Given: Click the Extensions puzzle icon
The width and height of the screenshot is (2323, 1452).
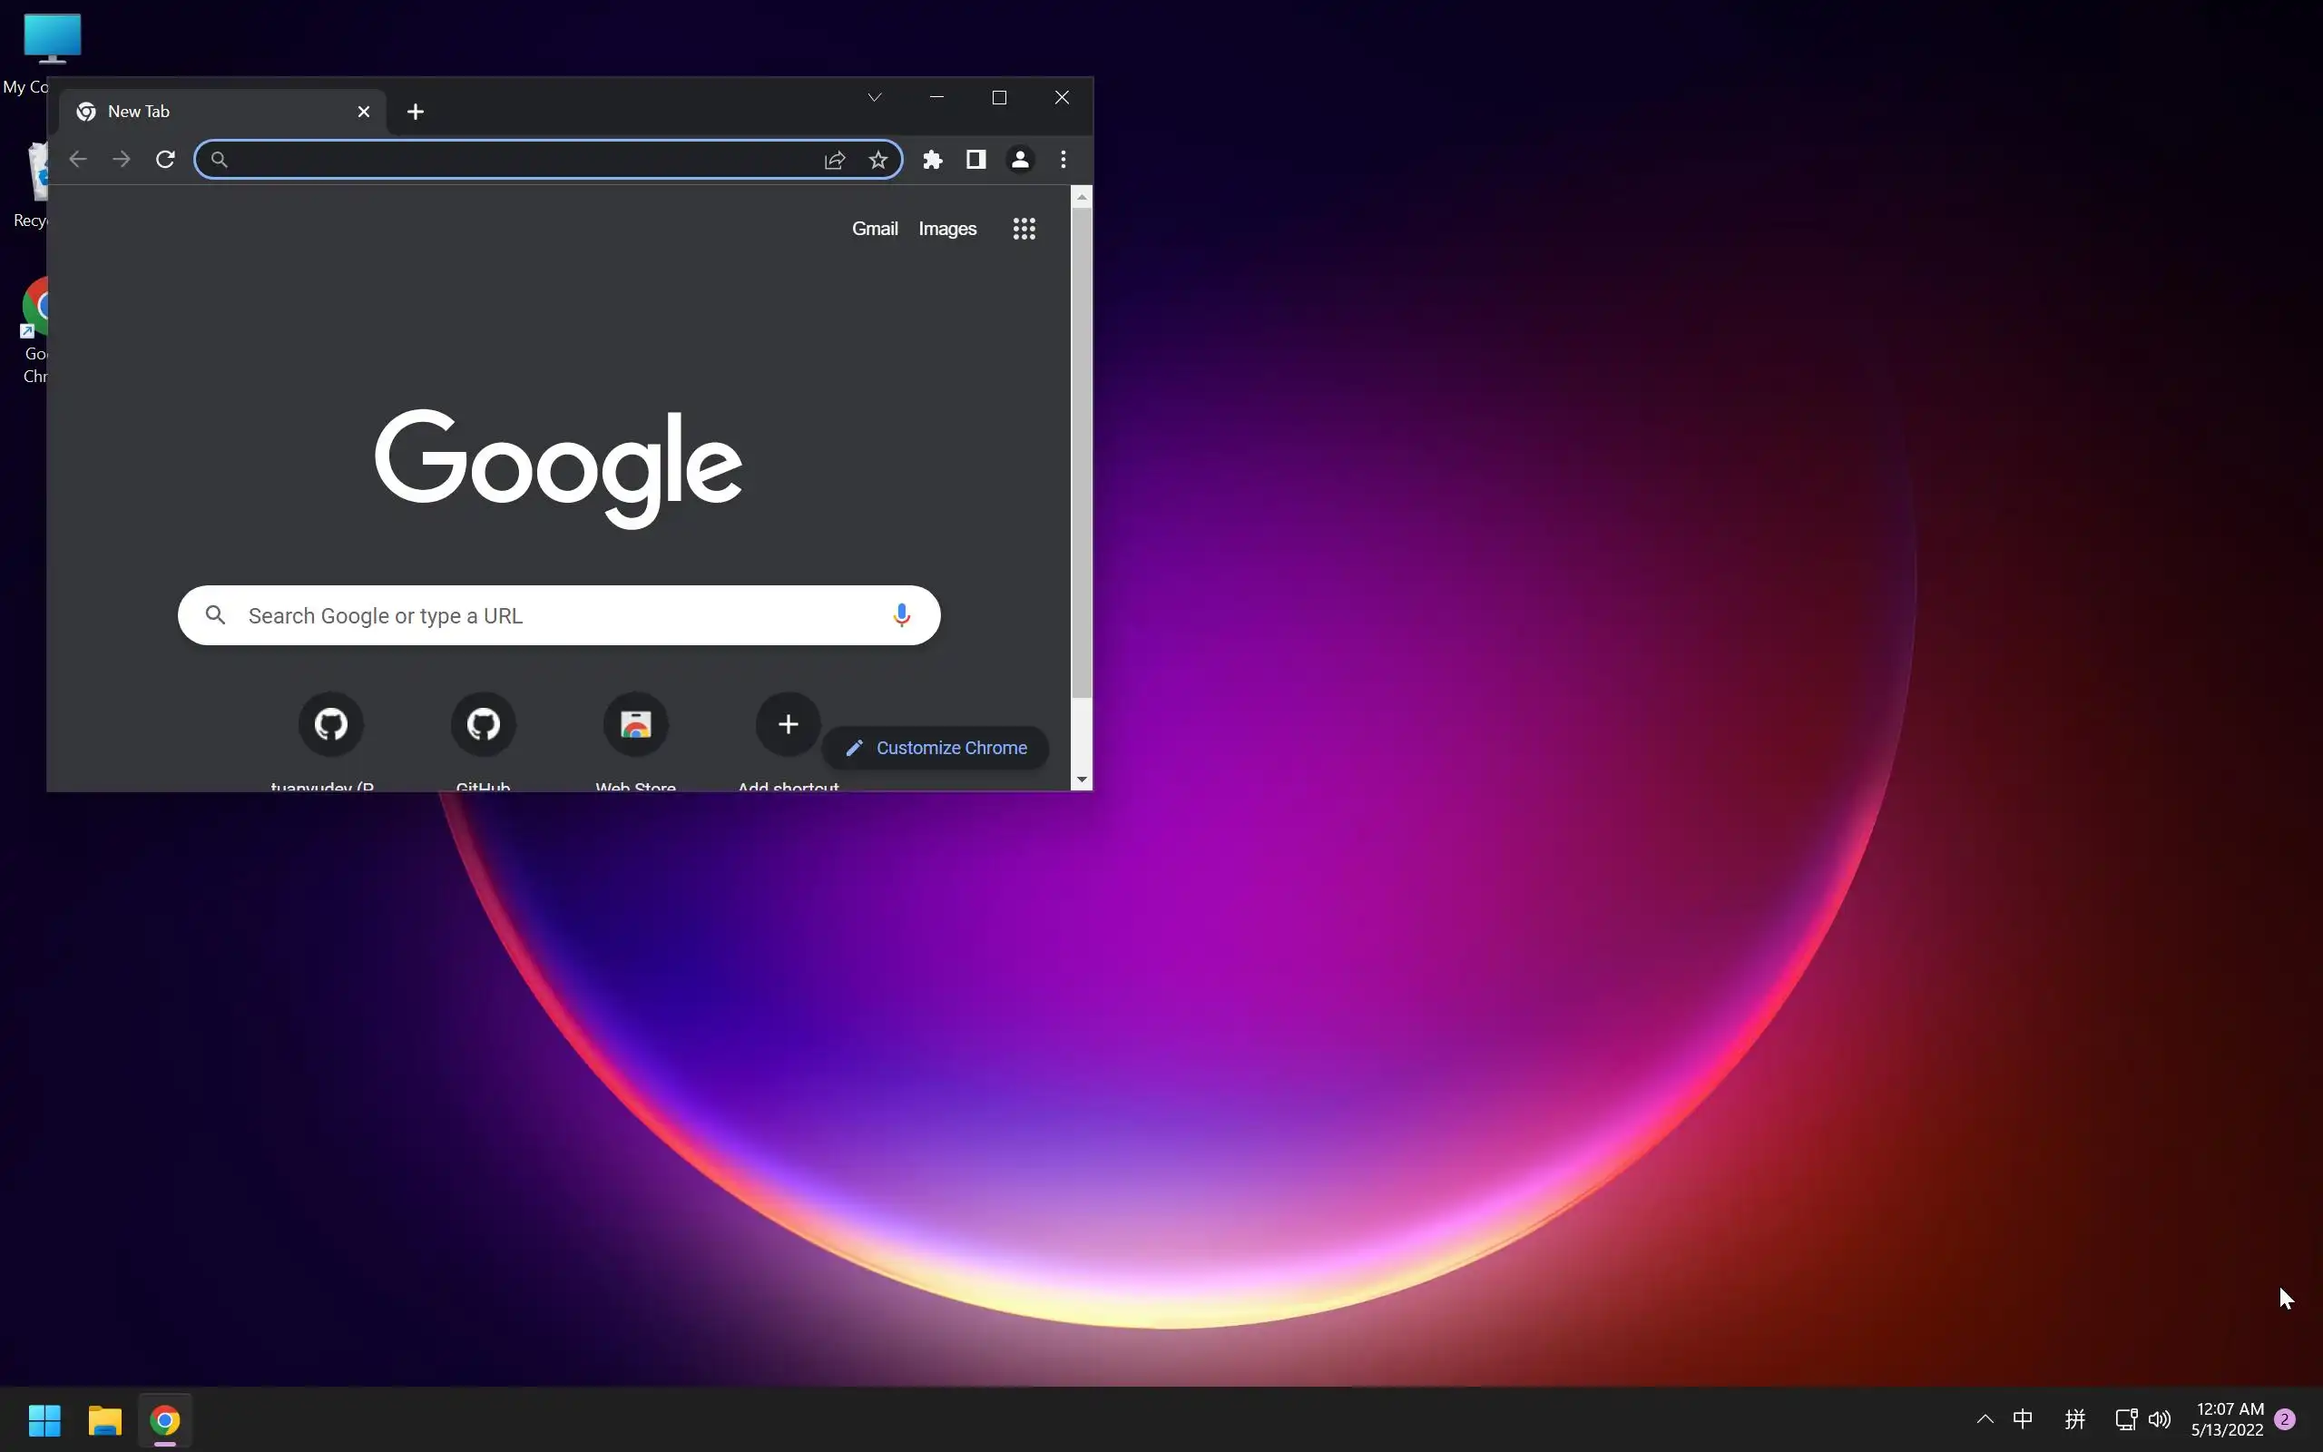Looking at the screenshot, I should (932, 160).
